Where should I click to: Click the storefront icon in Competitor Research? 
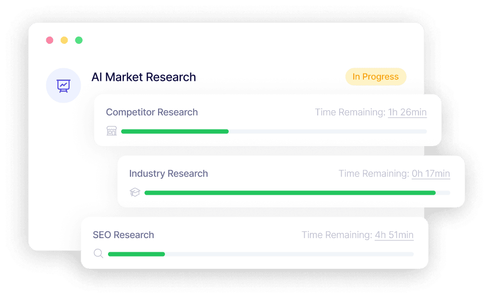click(x=111, y=131)
